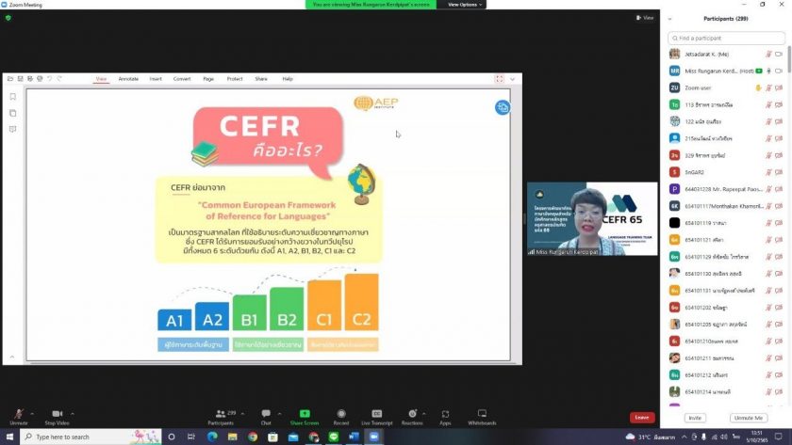792x445 pixels.
Task: Open the Convert tab in the PDF viewer
Action: coord(181,79)
